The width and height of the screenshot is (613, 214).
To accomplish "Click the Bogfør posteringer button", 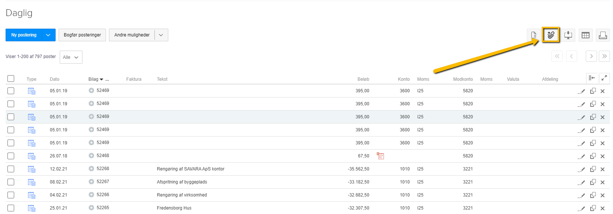I will pos(82,35).
